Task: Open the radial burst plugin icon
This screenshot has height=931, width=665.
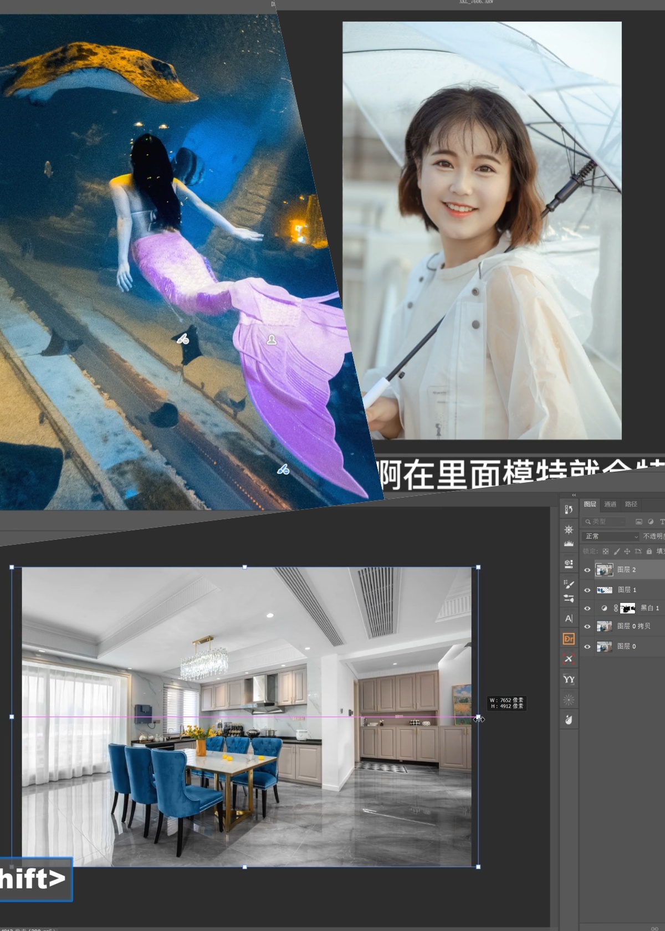Action: point(569,700)
